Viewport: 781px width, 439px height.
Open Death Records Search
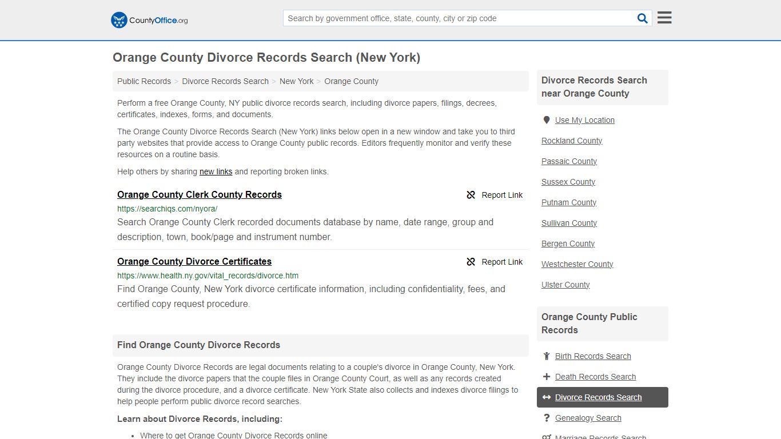(595, 377)
